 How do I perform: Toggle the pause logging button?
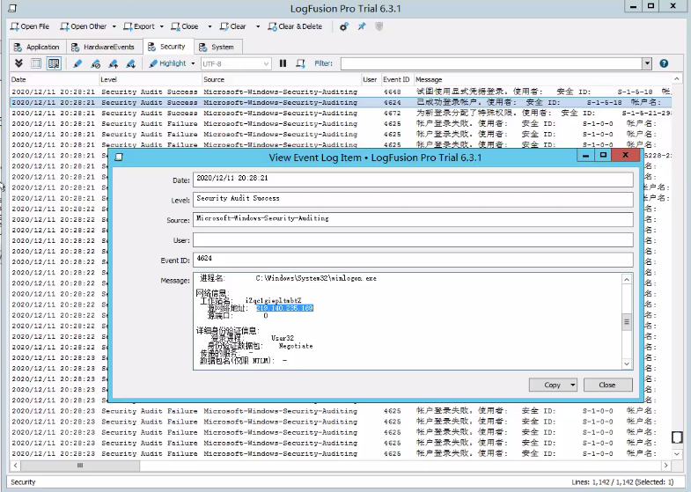[283, 63]
